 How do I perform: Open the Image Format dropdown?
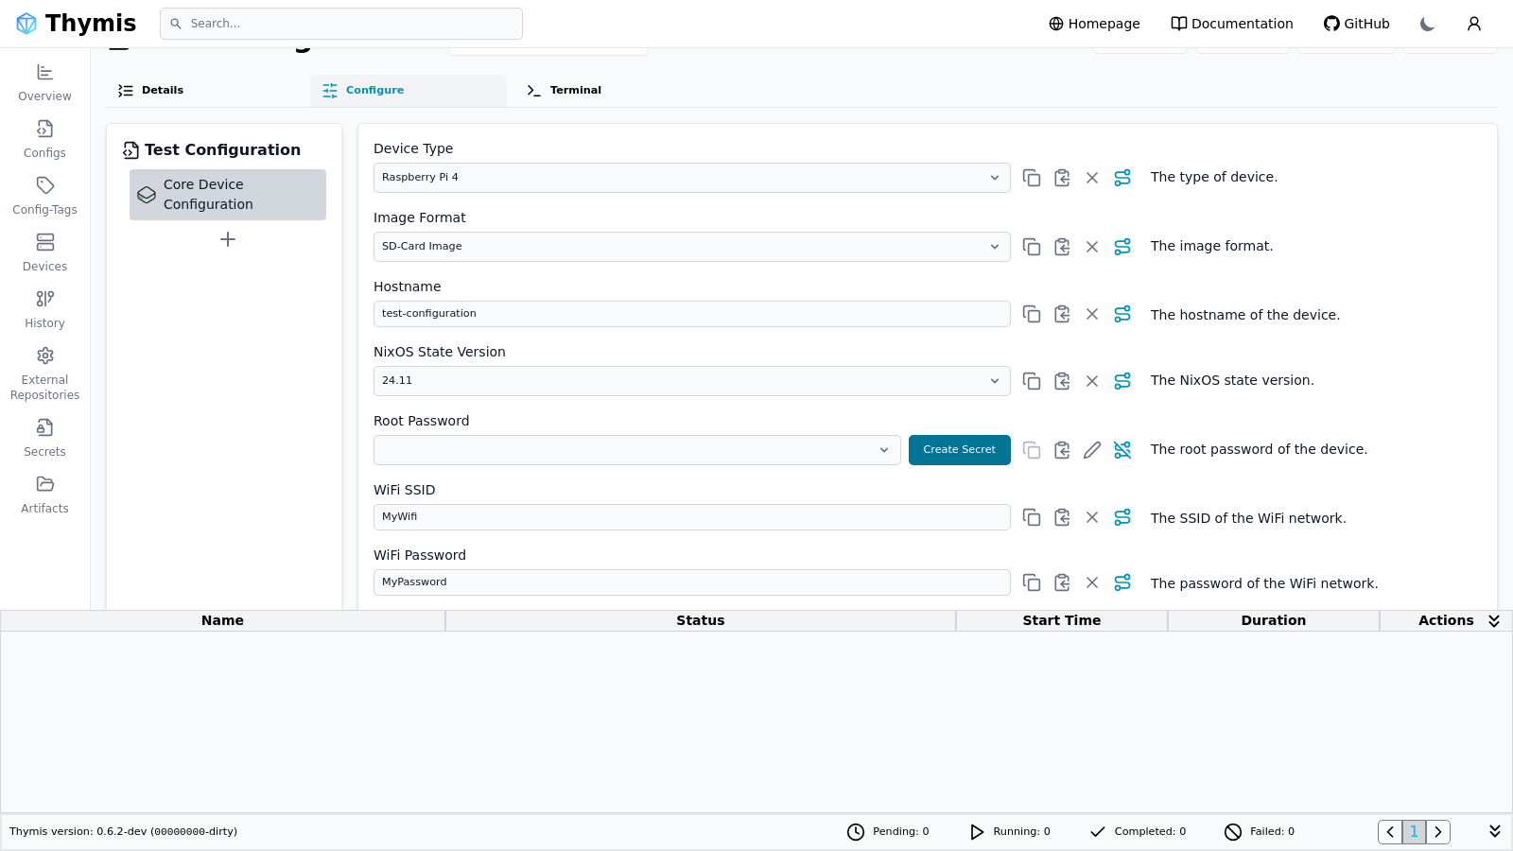[x=691, y=247]
